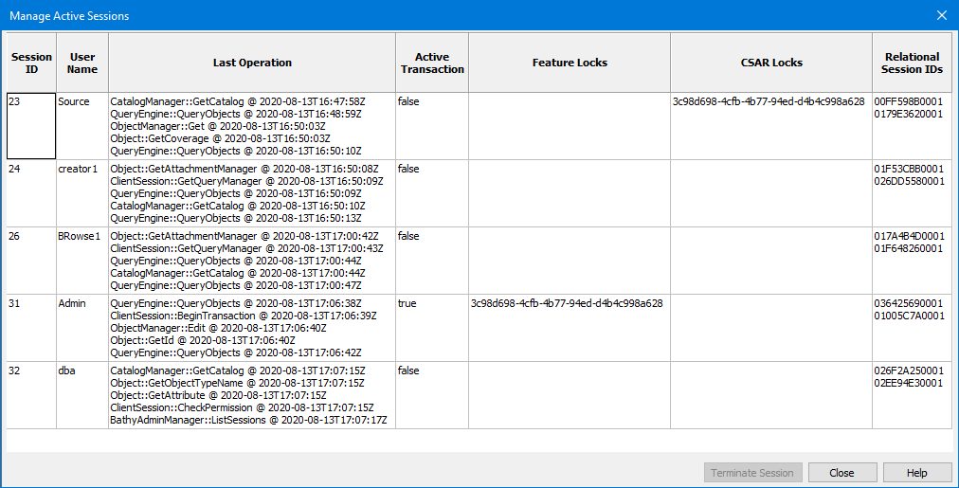Click the User Name column header
The image size is (959, 488).
(x=82, y=63)
